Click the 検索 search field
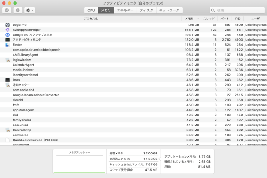Viewport: 267px width, 178px height. point(237,10)
